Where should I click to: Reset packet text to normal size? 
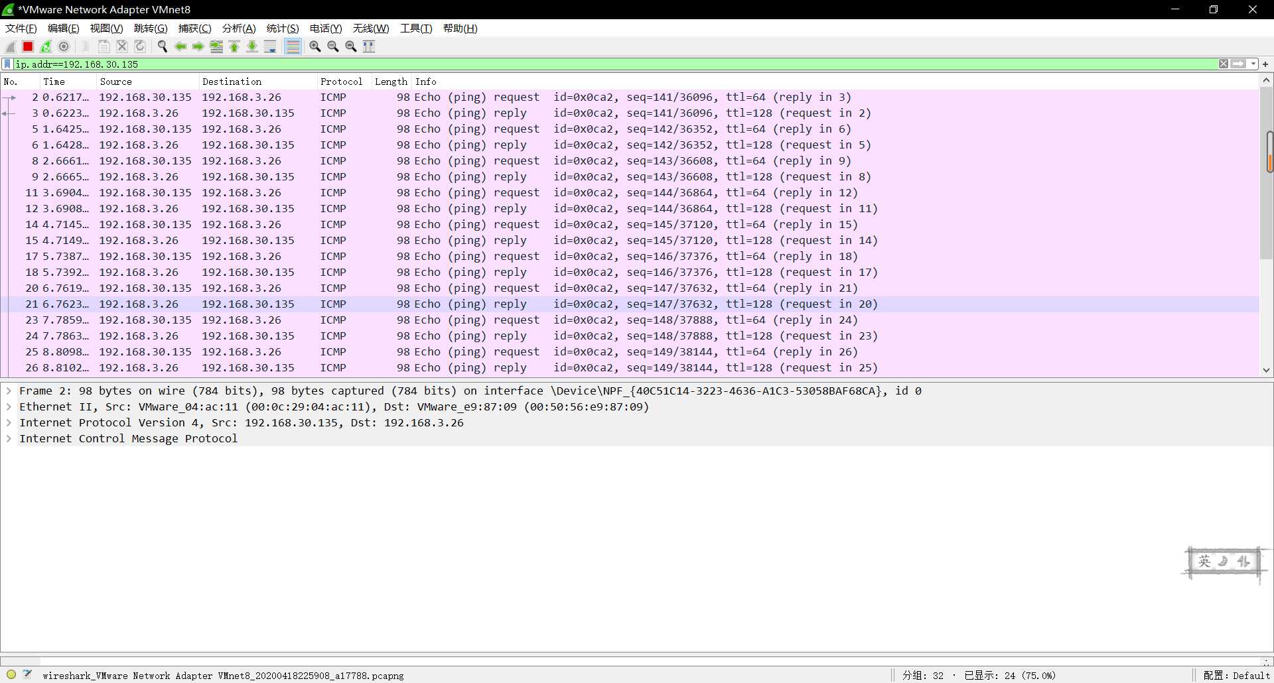pos(351,46)
